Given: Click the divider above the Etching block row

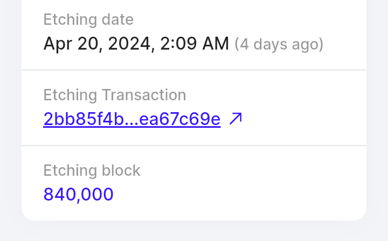Looking at the screenshot, I should (194, 146).
